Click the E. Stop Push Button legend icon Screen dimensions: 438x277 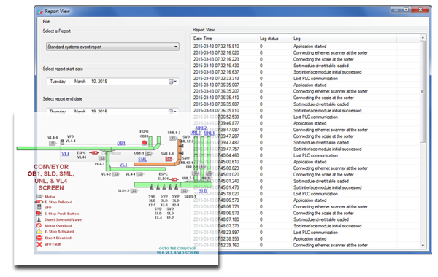pyautogui.click(x=39, y=214)
